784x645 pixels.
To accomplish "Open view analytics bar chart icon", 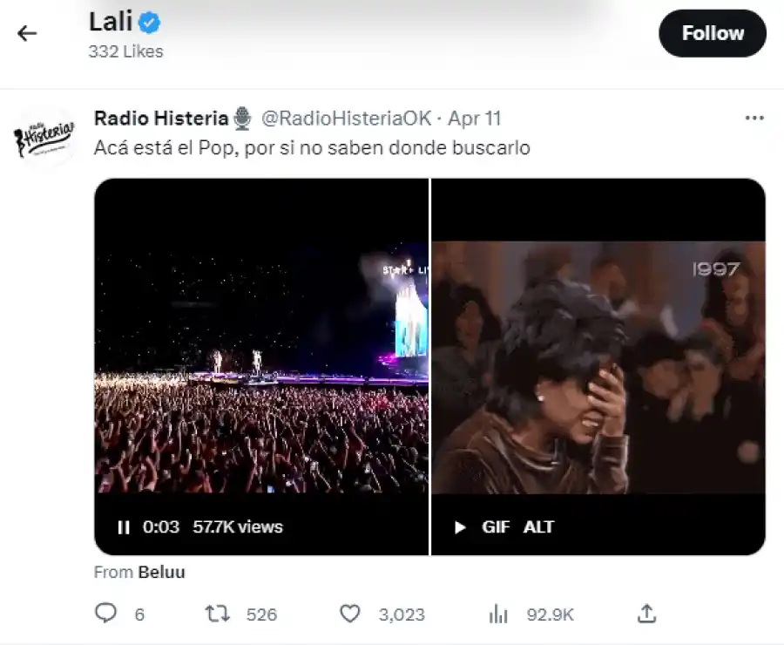I will [498, 614].
